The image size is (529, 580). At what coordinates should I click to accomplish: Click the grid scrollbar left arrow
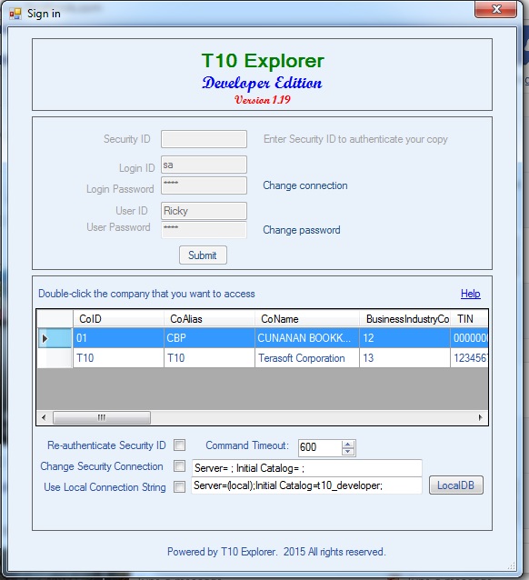pos(44,417)
